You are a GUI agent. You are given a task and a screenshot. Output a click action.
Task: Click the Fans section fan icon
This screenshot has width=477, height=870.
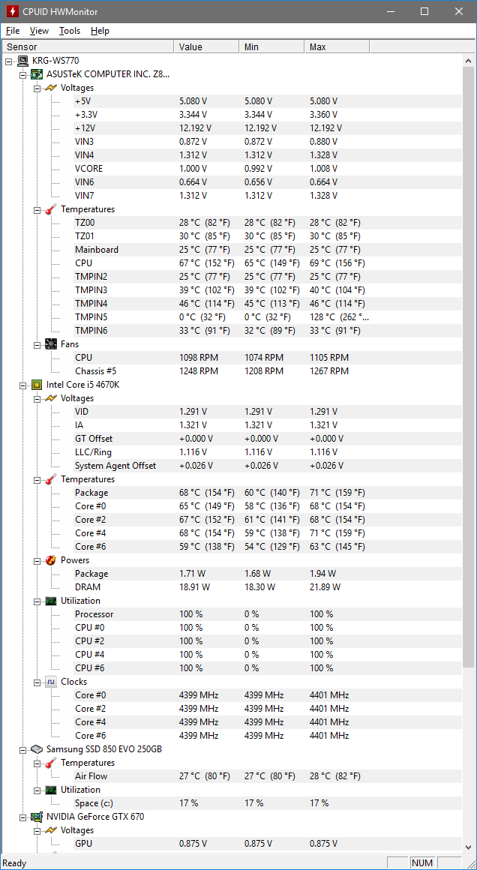click(x=51, y=344)
